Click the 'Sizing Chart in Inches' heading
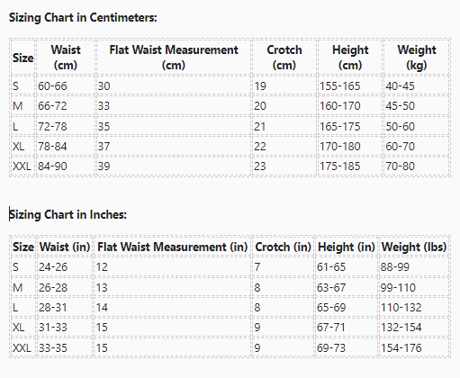 [68, 214]
